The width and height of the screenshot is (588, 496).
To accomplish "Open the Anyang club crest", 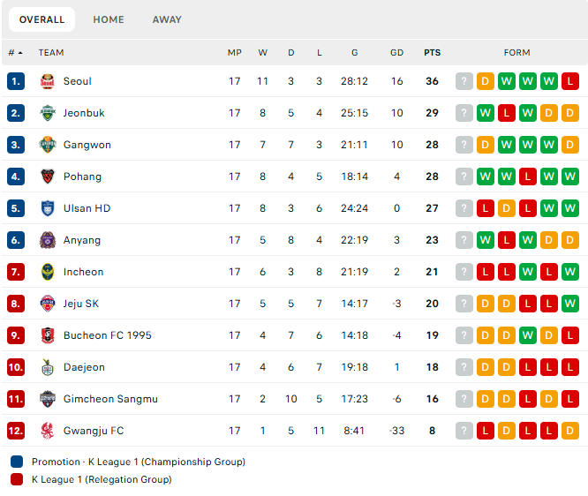I will click(48, 240).
